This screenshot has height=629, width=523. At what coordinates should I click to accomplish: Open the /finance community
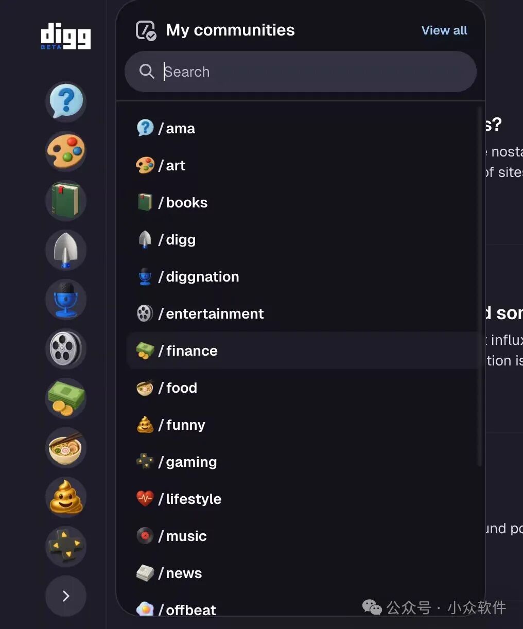[x=191, y=351]
